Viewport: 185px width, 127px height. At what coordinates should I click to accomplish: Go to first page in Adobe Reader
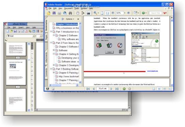tap(88, 89)
